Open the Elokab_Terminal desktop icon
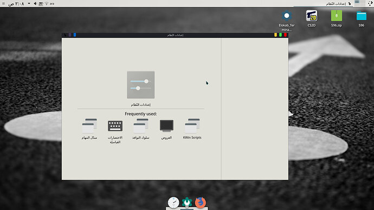The width and height of the screenshot is (374, 210). pyautogui.click(x=287, y=21)
